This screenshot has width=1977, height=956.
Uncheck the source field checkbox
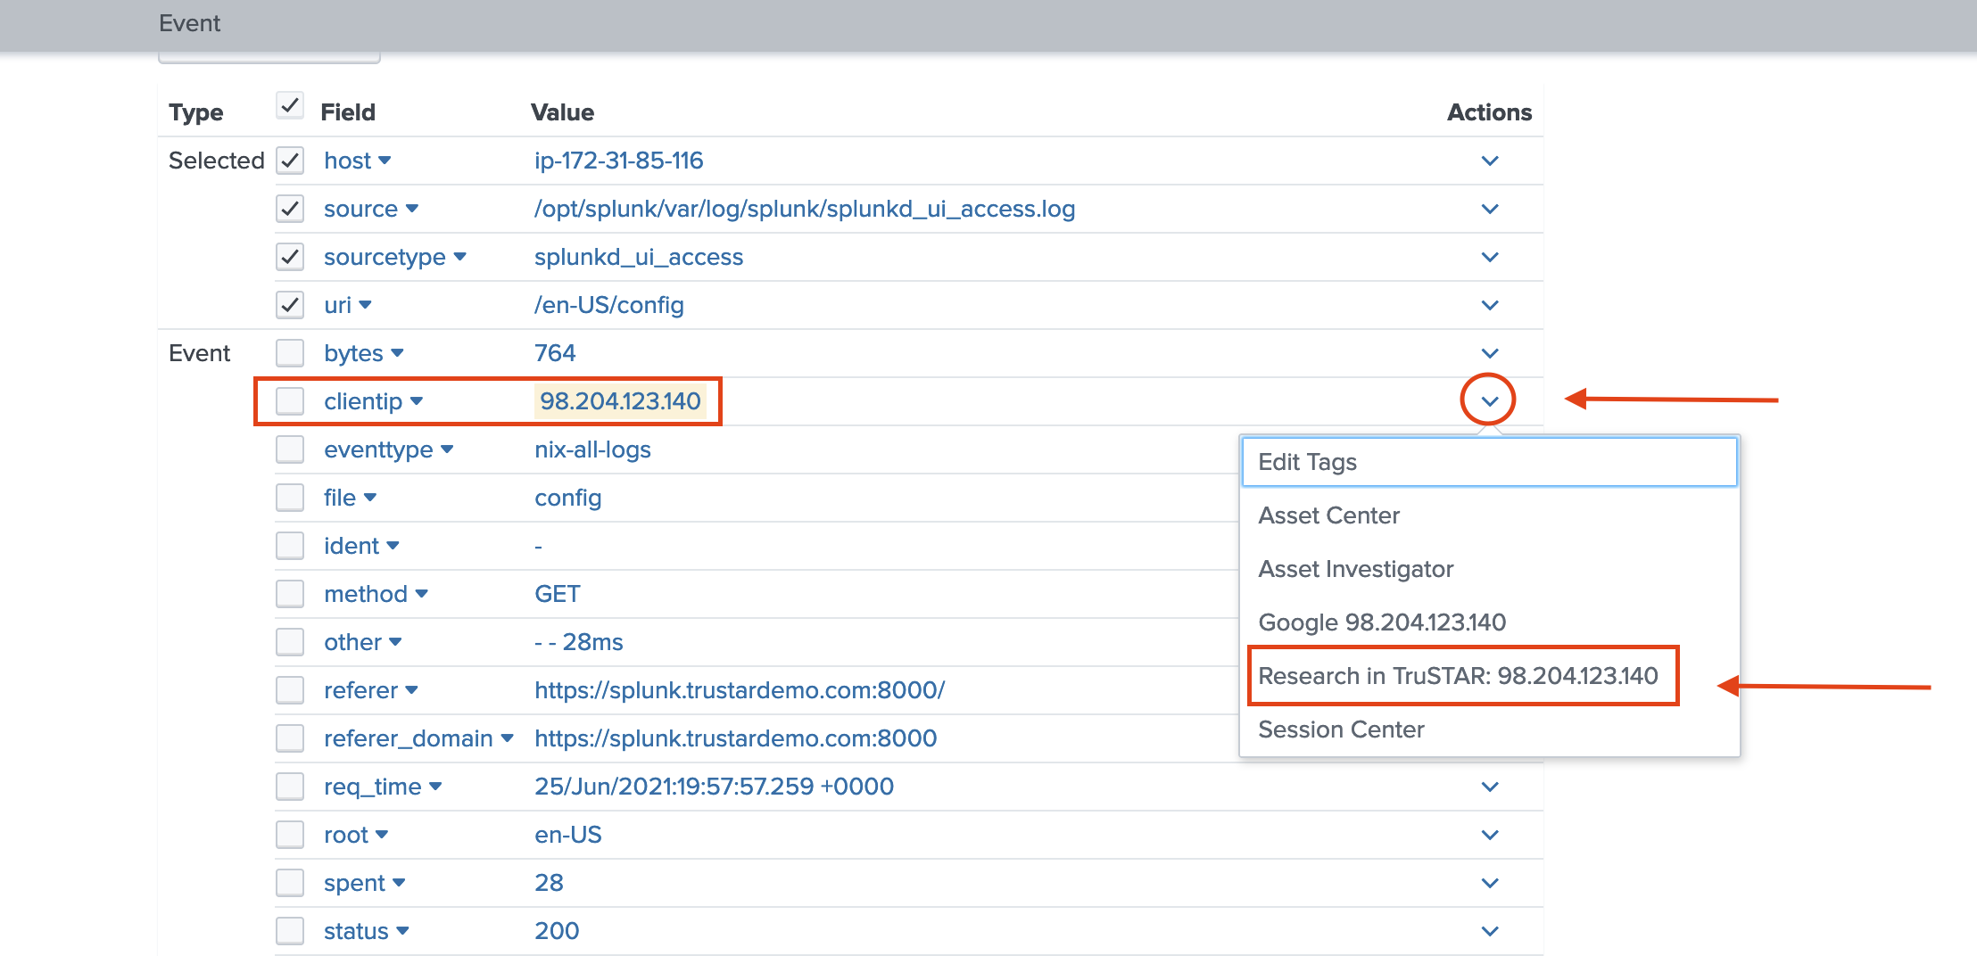click(x=290, y=209)
